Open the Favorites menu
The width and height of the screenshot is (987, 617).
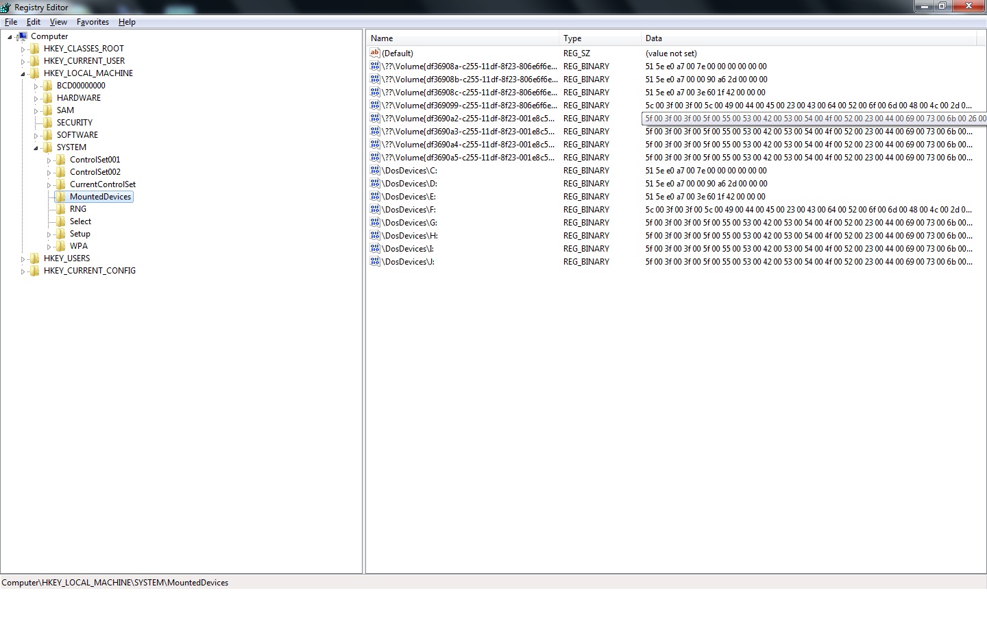click(93, 22)
